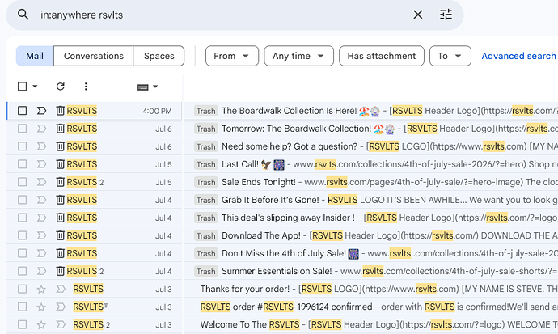This screenshot has height=334, width=558.
Task: Mark 'Don't Miss the 4th of July Sale!' important
Action: [41, 253]
